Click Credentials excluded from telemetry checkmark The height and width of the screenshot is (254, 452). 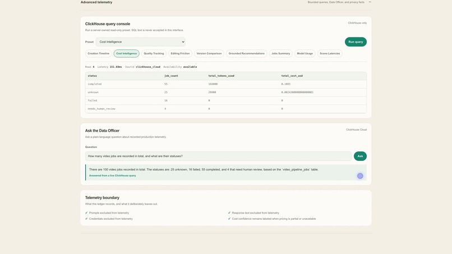86,219
